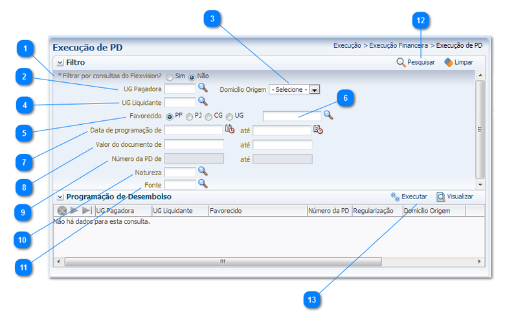The height and width of the screenshot is (333, 518).
Task: Collapse the Filtro section
Action: click(x=60, y=63)
